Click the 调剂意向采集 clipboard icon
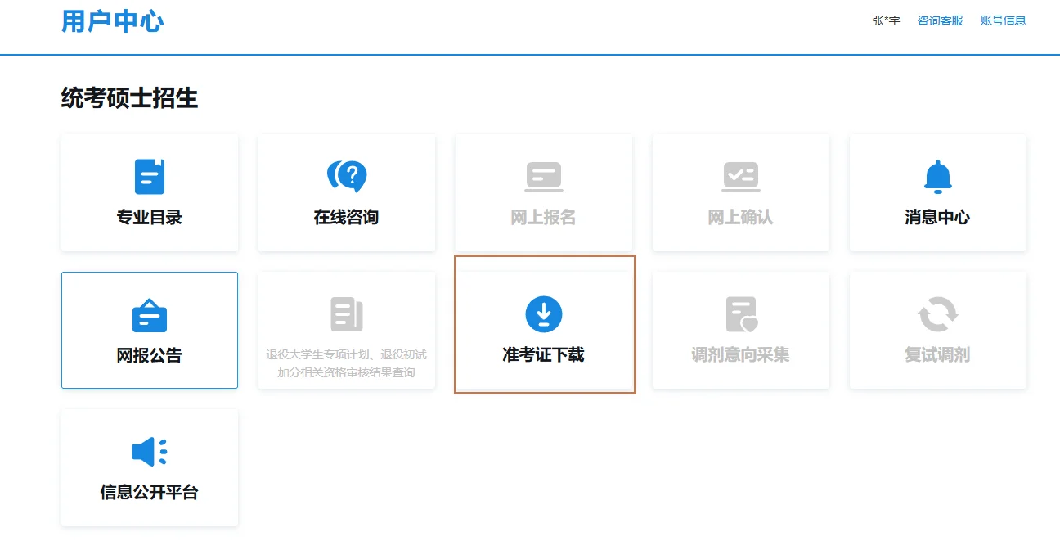The height and width of the screenshot is (559, 1060). tap(740, 313)
